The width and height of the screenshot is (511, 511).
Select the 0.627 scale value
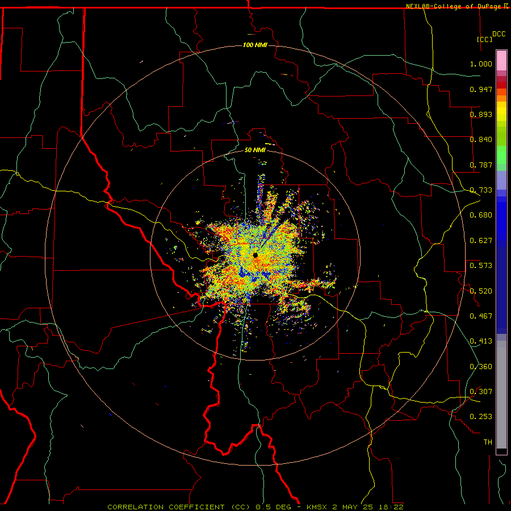(481, 241)
